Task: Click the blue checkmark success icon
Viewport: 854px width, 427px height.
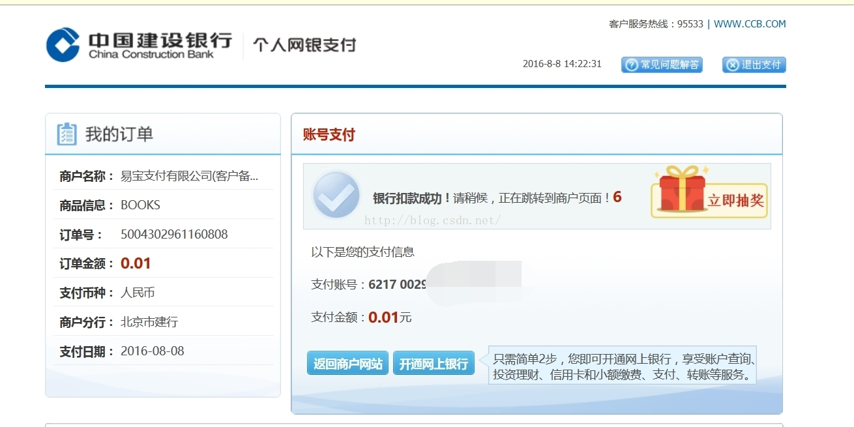Action: [x=336, y=195]
